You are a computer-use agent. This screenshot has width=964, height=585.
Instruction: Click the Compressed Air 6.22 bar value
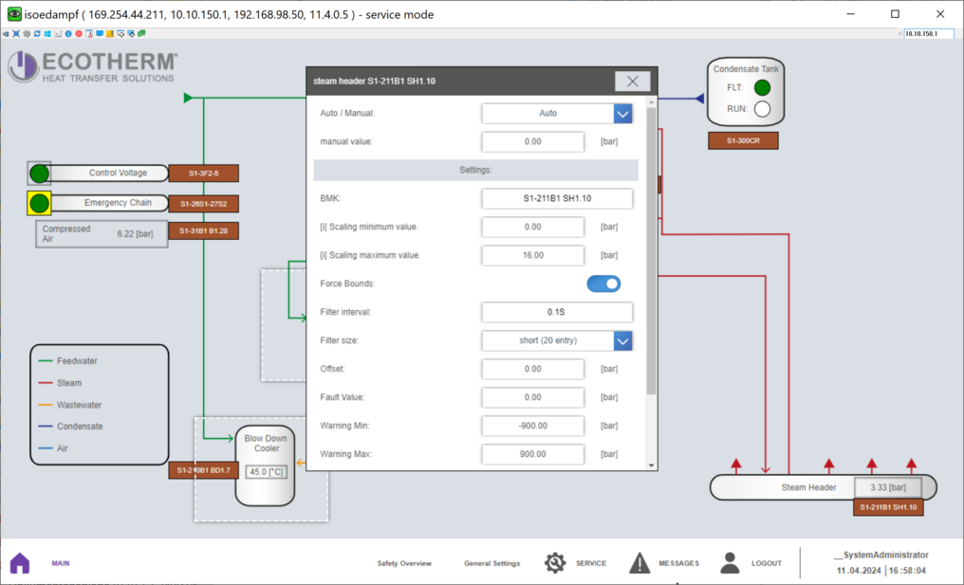click(136, 234)
